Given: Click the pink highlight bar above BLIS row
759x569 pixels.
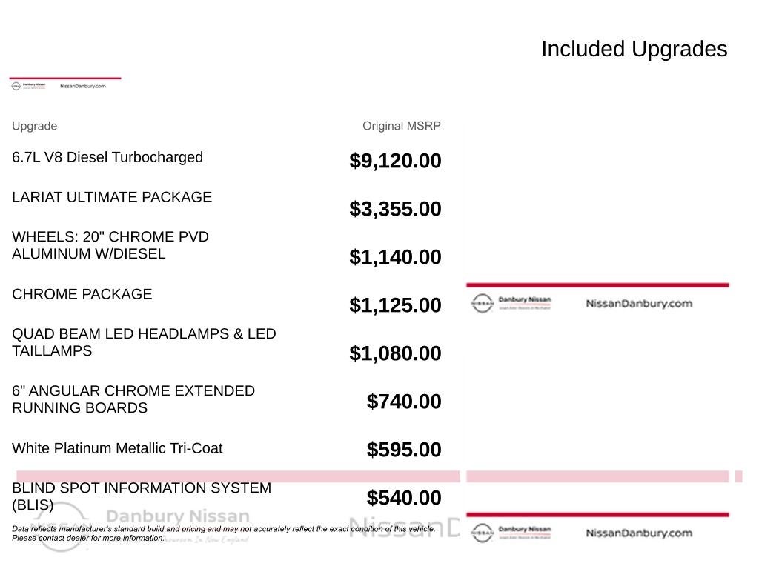Looking at the screenshot, I should 238,476.
